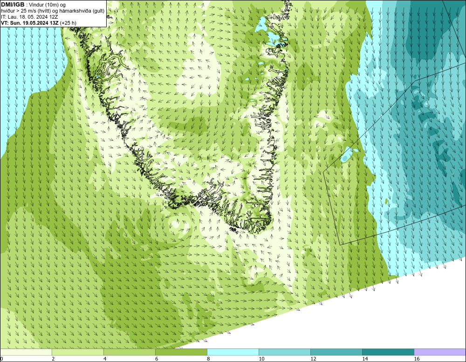Click the 'hviður > 25 m/s' legend line
Screen dimensions: 466x362
(x=53, y=11)
